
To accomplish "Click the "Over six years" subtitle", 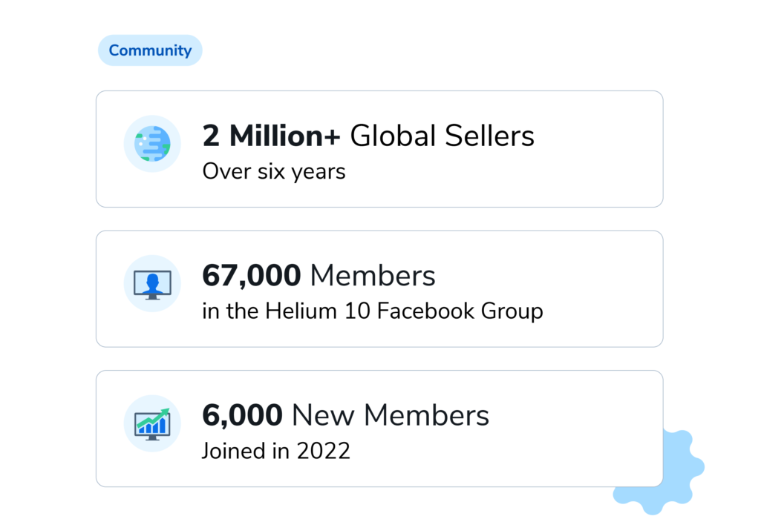I will (x=273, y=172).
